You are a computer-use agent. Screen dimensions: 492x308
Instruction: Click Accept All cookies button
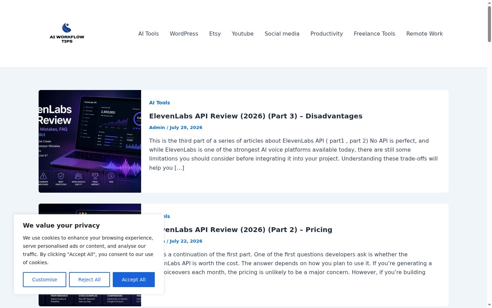tap(134, 280)
